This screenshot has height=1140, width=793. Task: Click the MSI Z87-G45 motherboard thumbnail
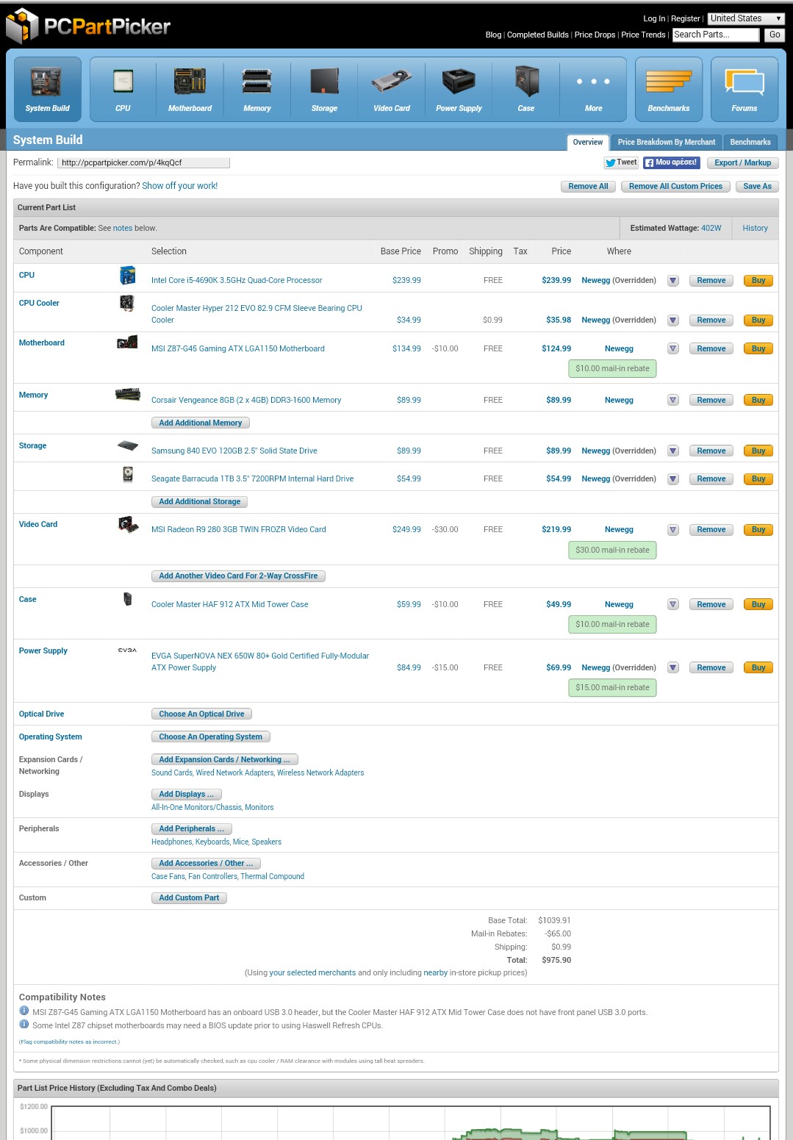(x=127, y=343)
